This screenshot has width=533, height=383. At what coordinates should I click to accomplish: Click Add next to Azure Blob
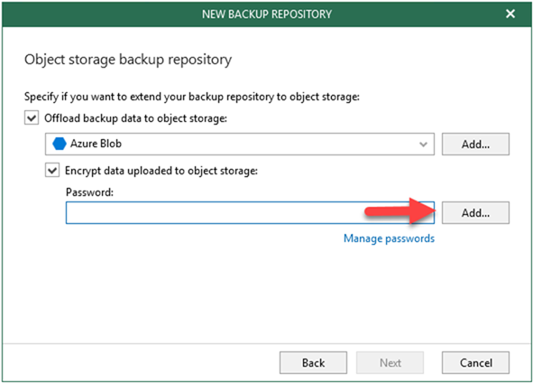475,144
